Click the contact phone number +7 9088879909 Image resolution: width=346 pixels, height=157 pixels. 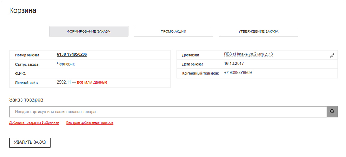pos(238,73)
